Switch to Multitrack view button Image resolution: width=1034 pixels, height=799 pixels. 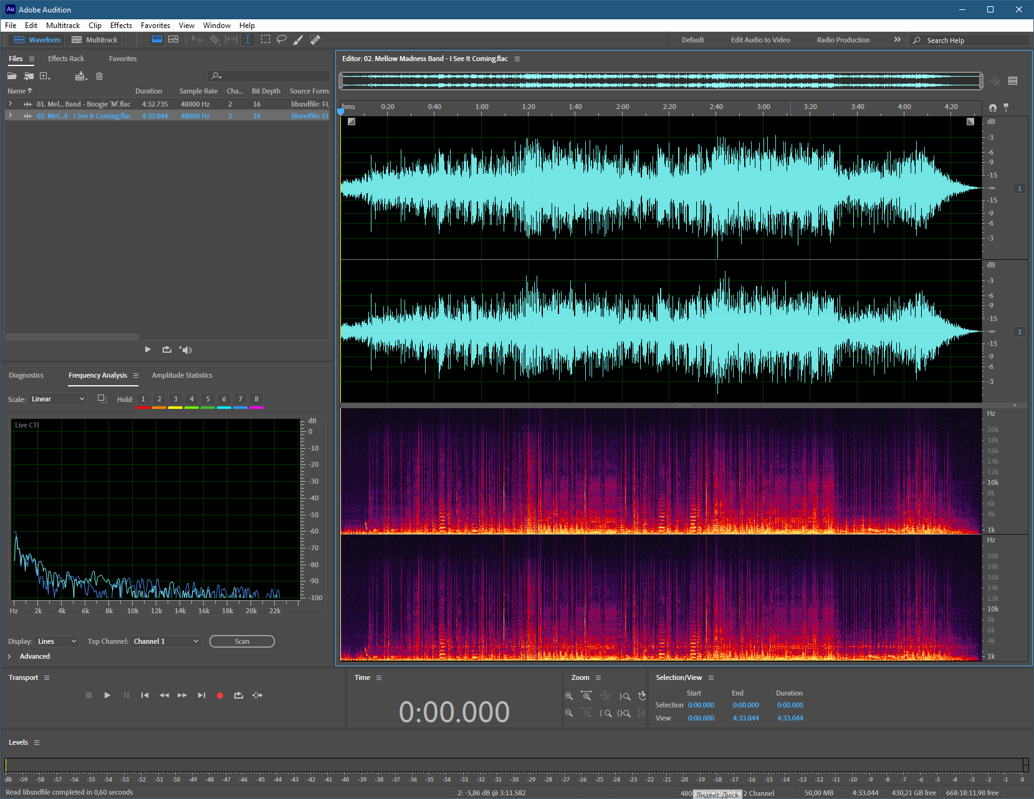click(95, 40)
